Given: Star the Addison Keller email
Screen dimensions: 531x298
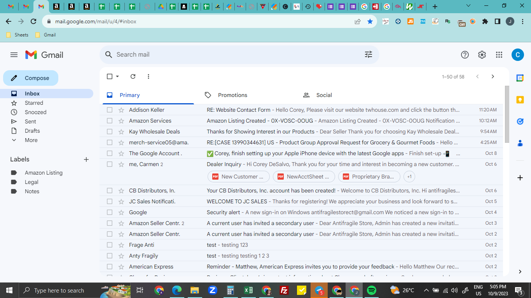Looking at the screenshot, I should 121,110.
